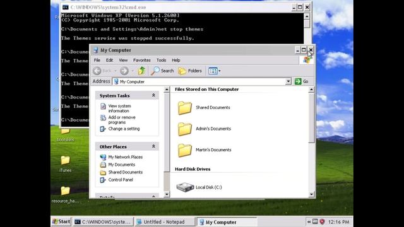Click the green Go button
The height and width of the screenshot is (227, 404).
tap(302, 81)
